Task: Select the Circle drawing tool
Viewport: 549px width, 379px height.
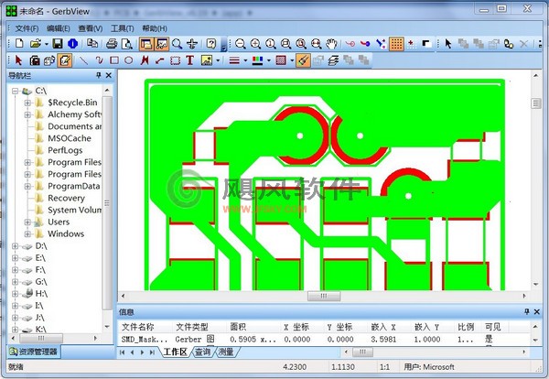Action: [129, 60]
